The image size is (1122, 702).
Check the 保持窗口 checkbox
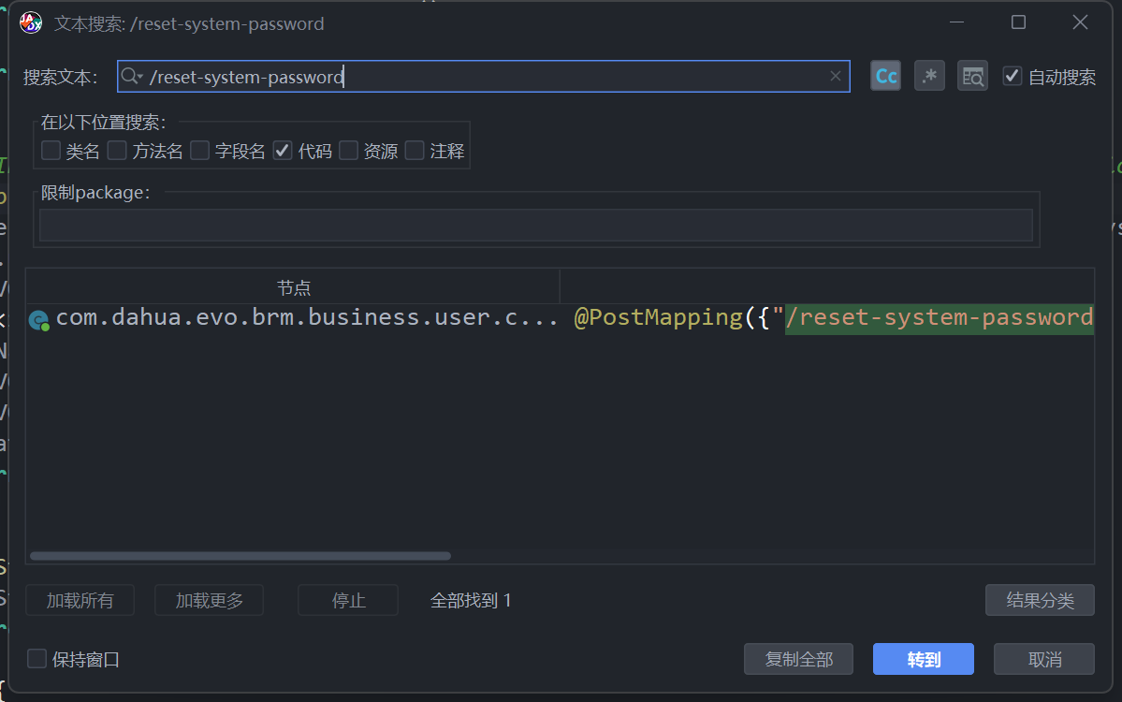click(37, 659)
